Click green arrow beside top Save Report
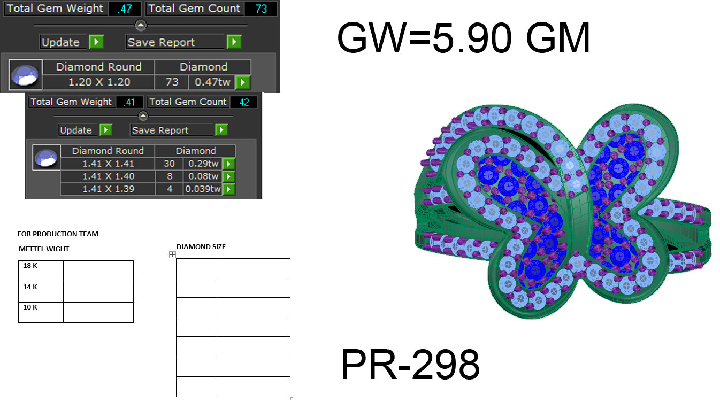The image size is (720, 402). 234,42
